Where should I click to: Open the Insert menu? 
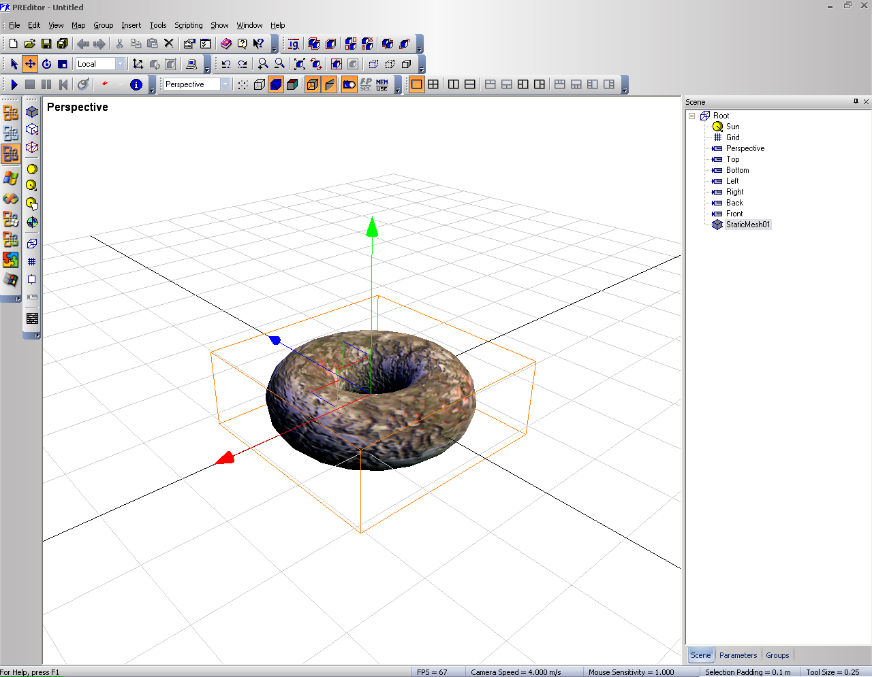pyautogui.click(x=131, y=25)
